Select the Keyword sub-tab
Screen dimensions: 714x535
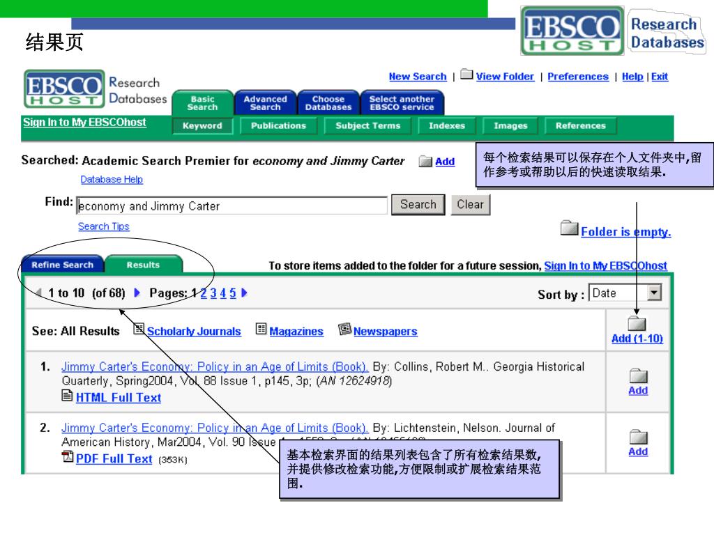coord(202,125)
